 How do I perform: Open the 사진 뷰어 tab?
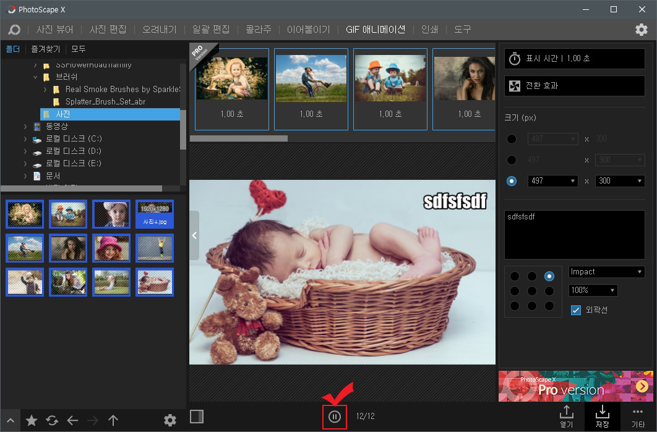pyautogui.click(x=55, y=29)
